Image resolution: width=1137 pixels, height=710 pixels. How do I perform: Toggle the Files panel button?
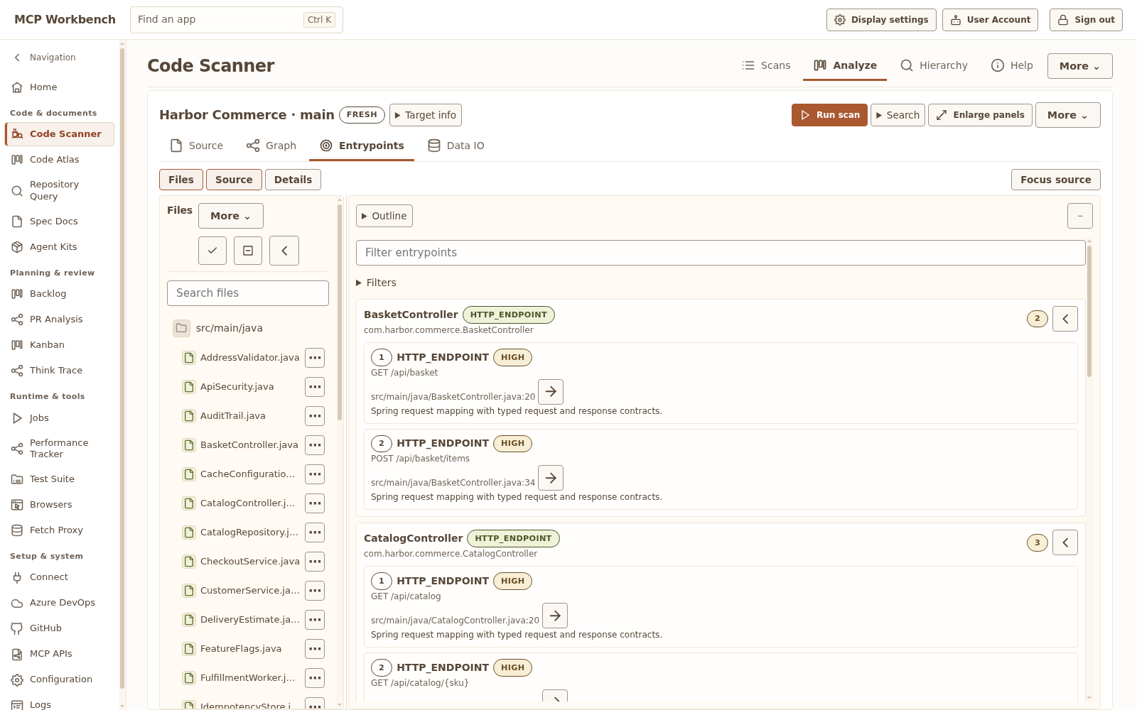181,180
